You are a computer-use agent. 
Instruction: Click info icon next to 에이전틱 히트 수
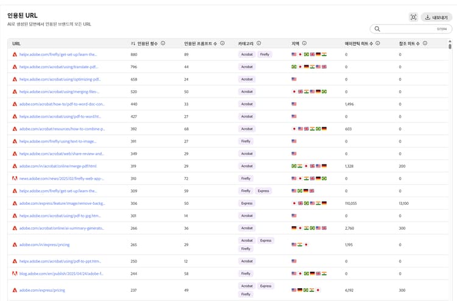pyautogui.click(x=378, y=44)
